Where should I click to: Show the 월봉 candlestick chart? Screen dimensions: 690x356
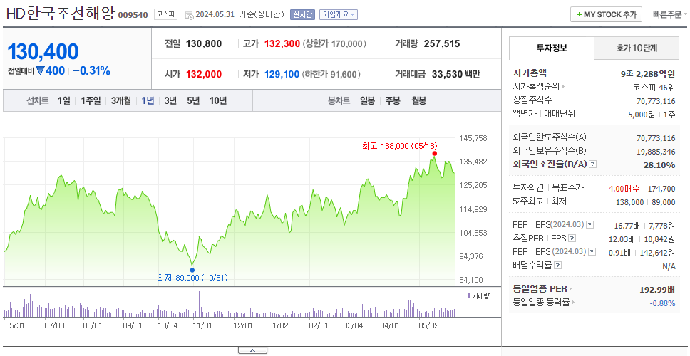click(419, 100)
